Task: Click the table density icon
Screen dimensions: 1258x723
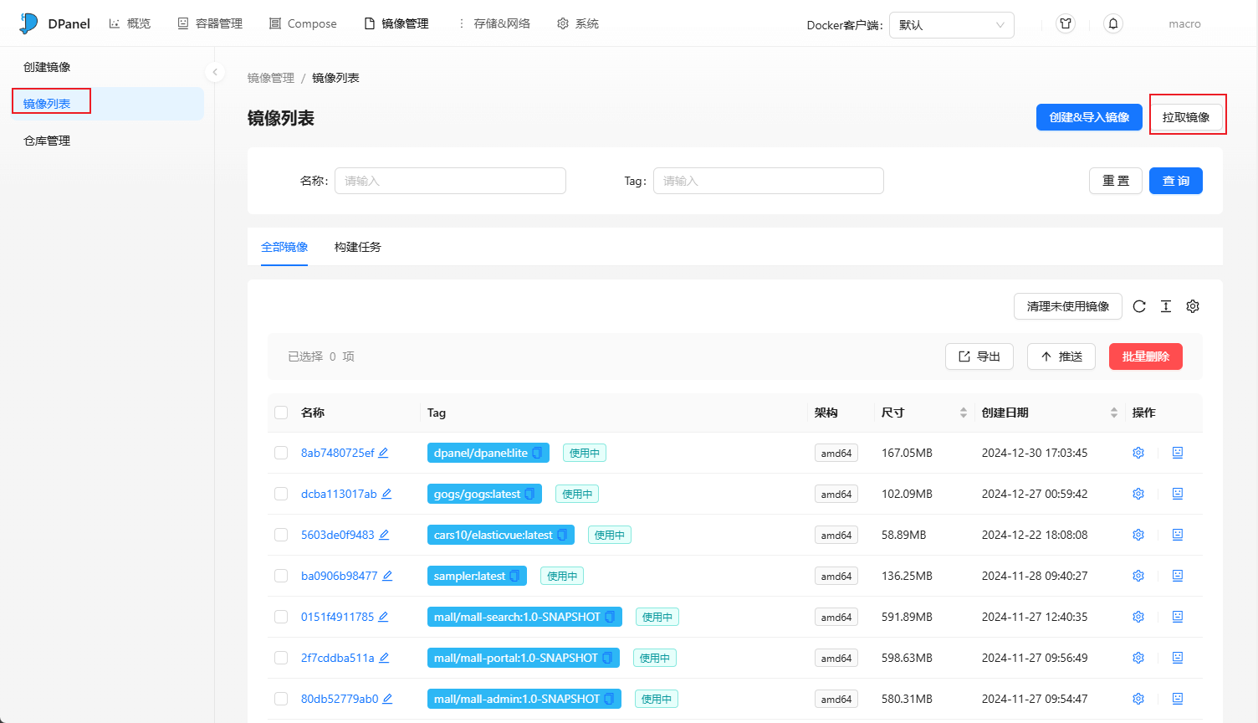Action: pyautogui.click(x=1166, y=306)
